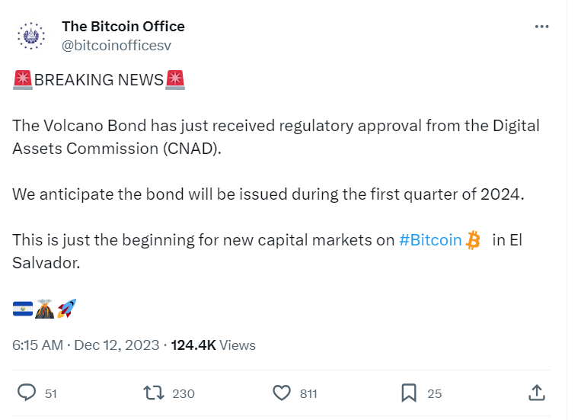Like the tweet with the heart icon
Screen dimensions: 581x420
tap(282, 393)
